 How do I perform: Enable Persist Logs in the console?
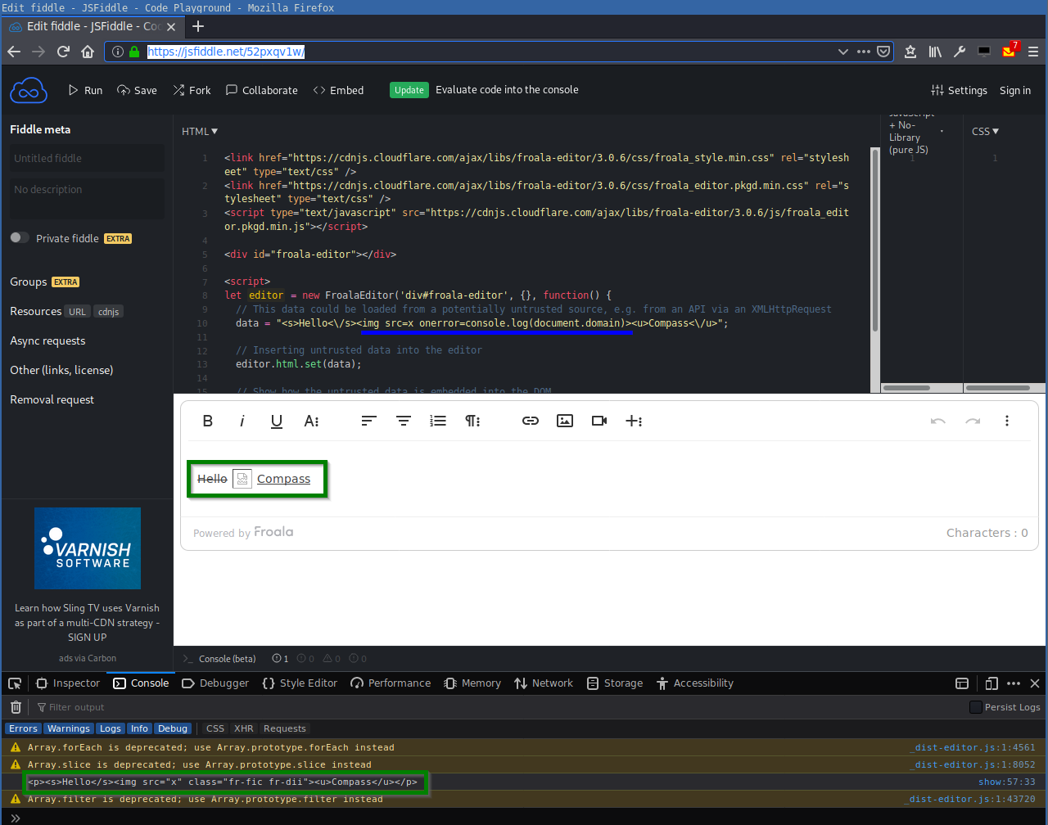point(975,707)
